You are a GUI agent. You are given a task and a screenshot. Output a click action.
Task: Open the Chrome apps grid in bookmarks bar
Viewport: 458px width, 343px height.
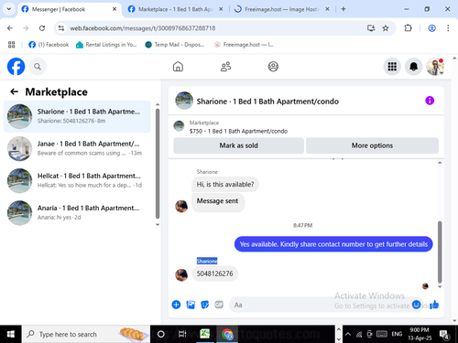(x=12, y=45)
